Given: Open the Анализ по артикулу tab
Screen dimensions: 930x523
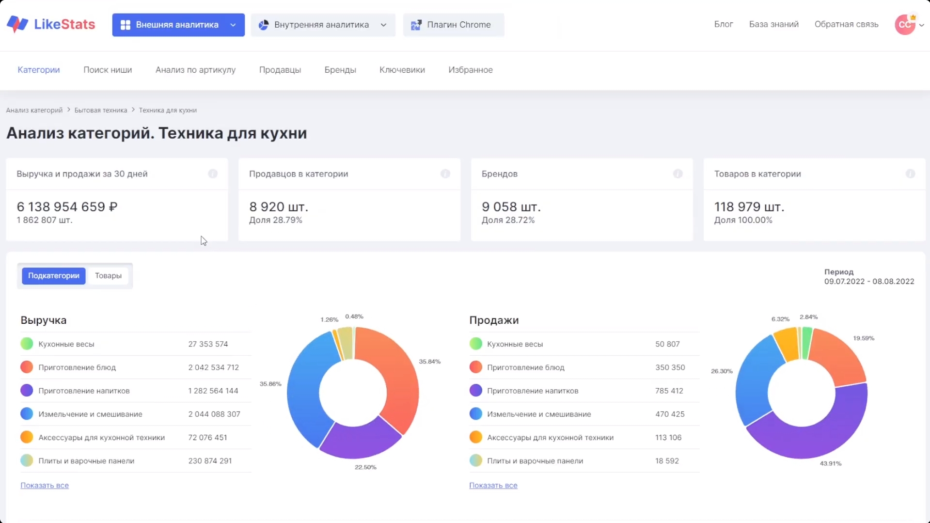Looking at the screenshot, I should click(x=195, y=70).
